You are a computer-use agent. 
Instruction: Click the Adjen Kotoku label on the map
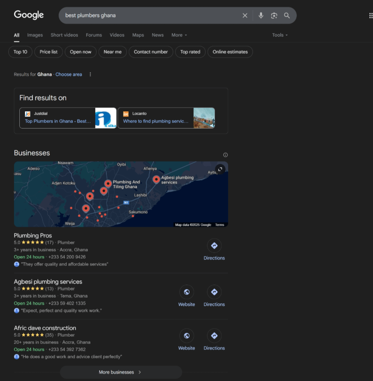coord(63,183)
